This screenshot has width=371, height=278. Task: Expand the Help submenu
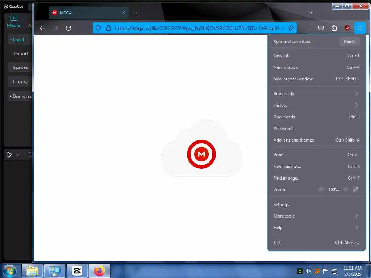[x=316, y=228]
